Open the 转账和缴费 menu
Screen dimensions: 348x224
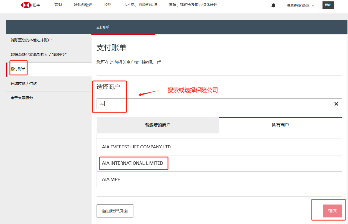pos(83,5)
